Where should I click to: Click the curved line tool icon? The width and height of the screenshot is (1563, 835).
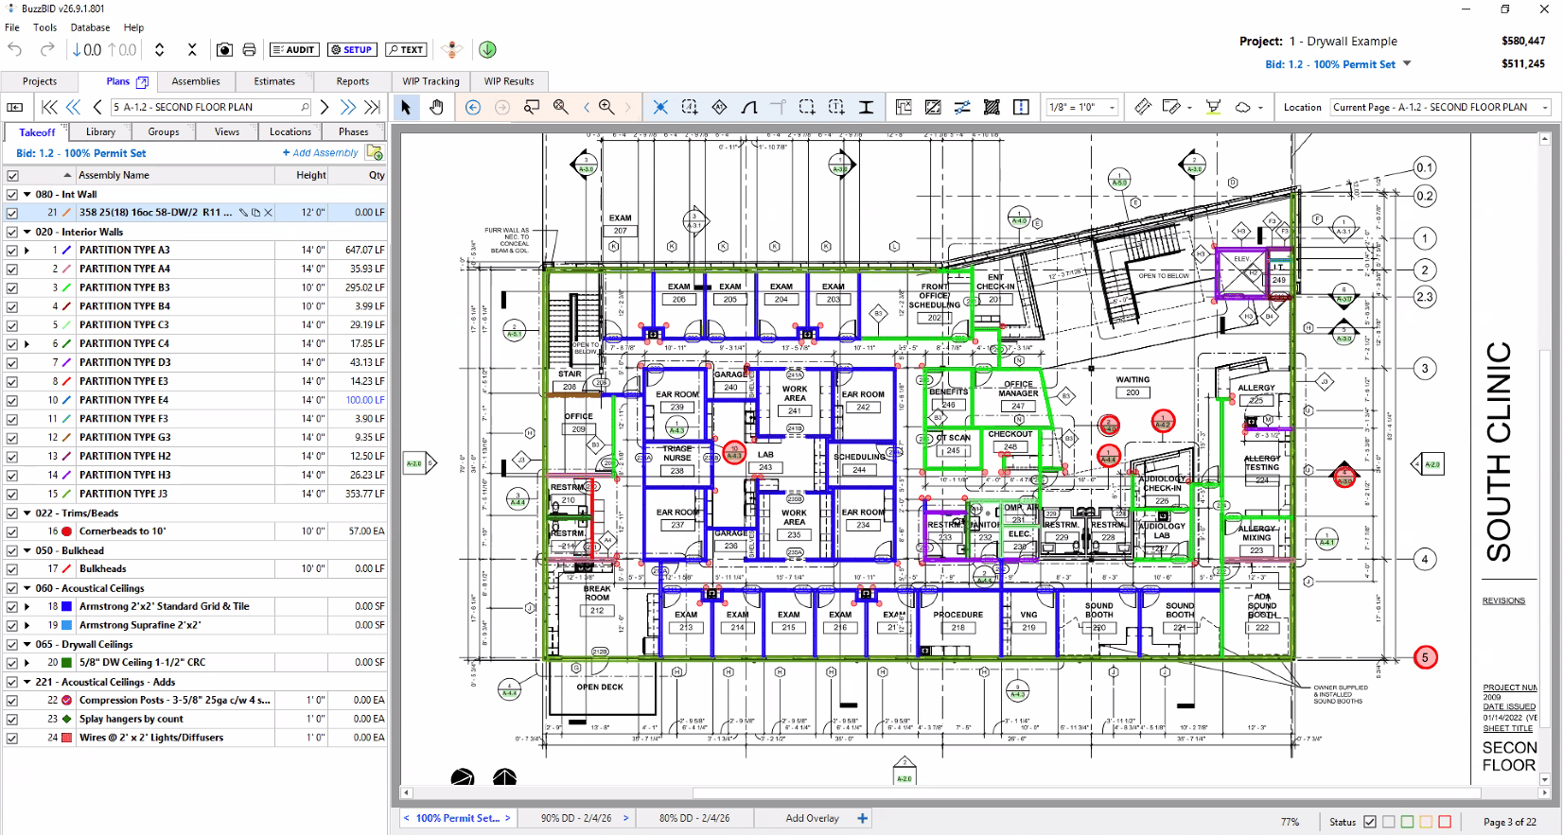(749, 107)
